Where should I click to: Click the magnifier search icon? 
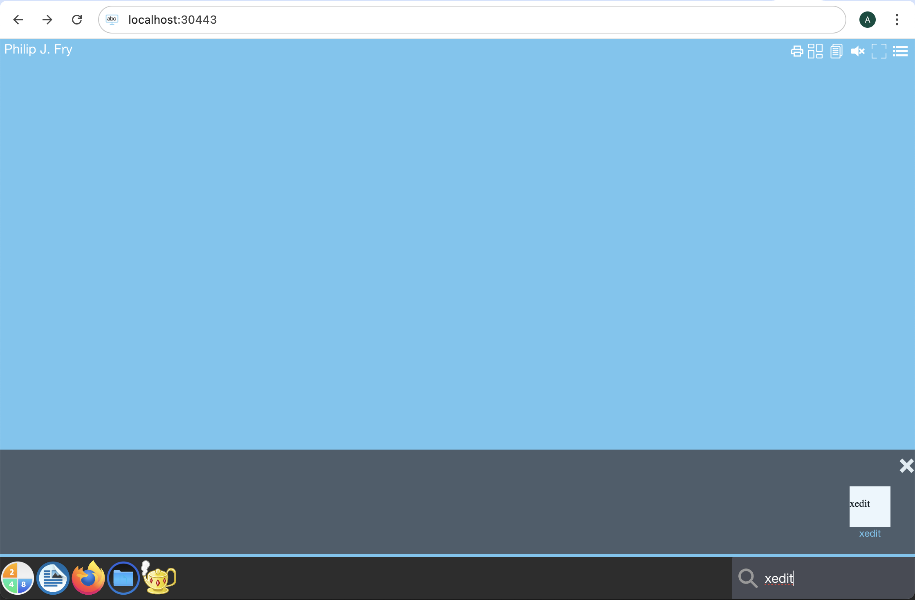748,578
